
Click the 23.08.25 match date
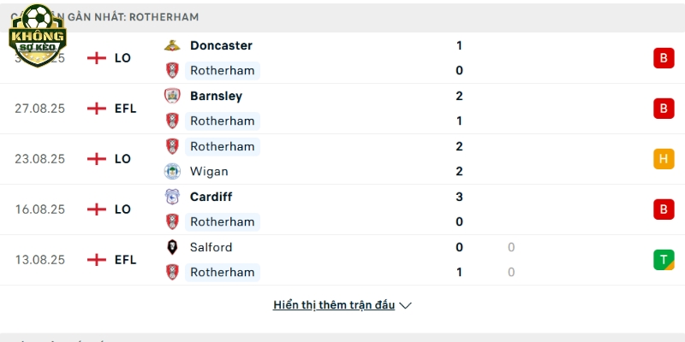tap(39, 159)
